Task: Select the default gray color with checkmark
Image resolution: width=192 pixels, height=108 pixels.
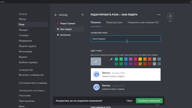Action: click(x=96, y=61)
